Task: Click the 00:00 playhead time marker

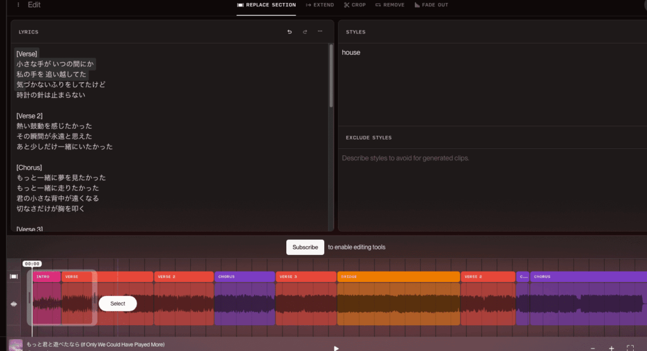Action: (32, 263)
